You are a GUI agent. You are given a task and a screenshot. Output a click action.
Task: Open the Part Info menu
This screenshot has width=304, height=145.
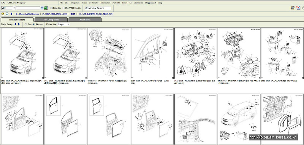point(116,3)
